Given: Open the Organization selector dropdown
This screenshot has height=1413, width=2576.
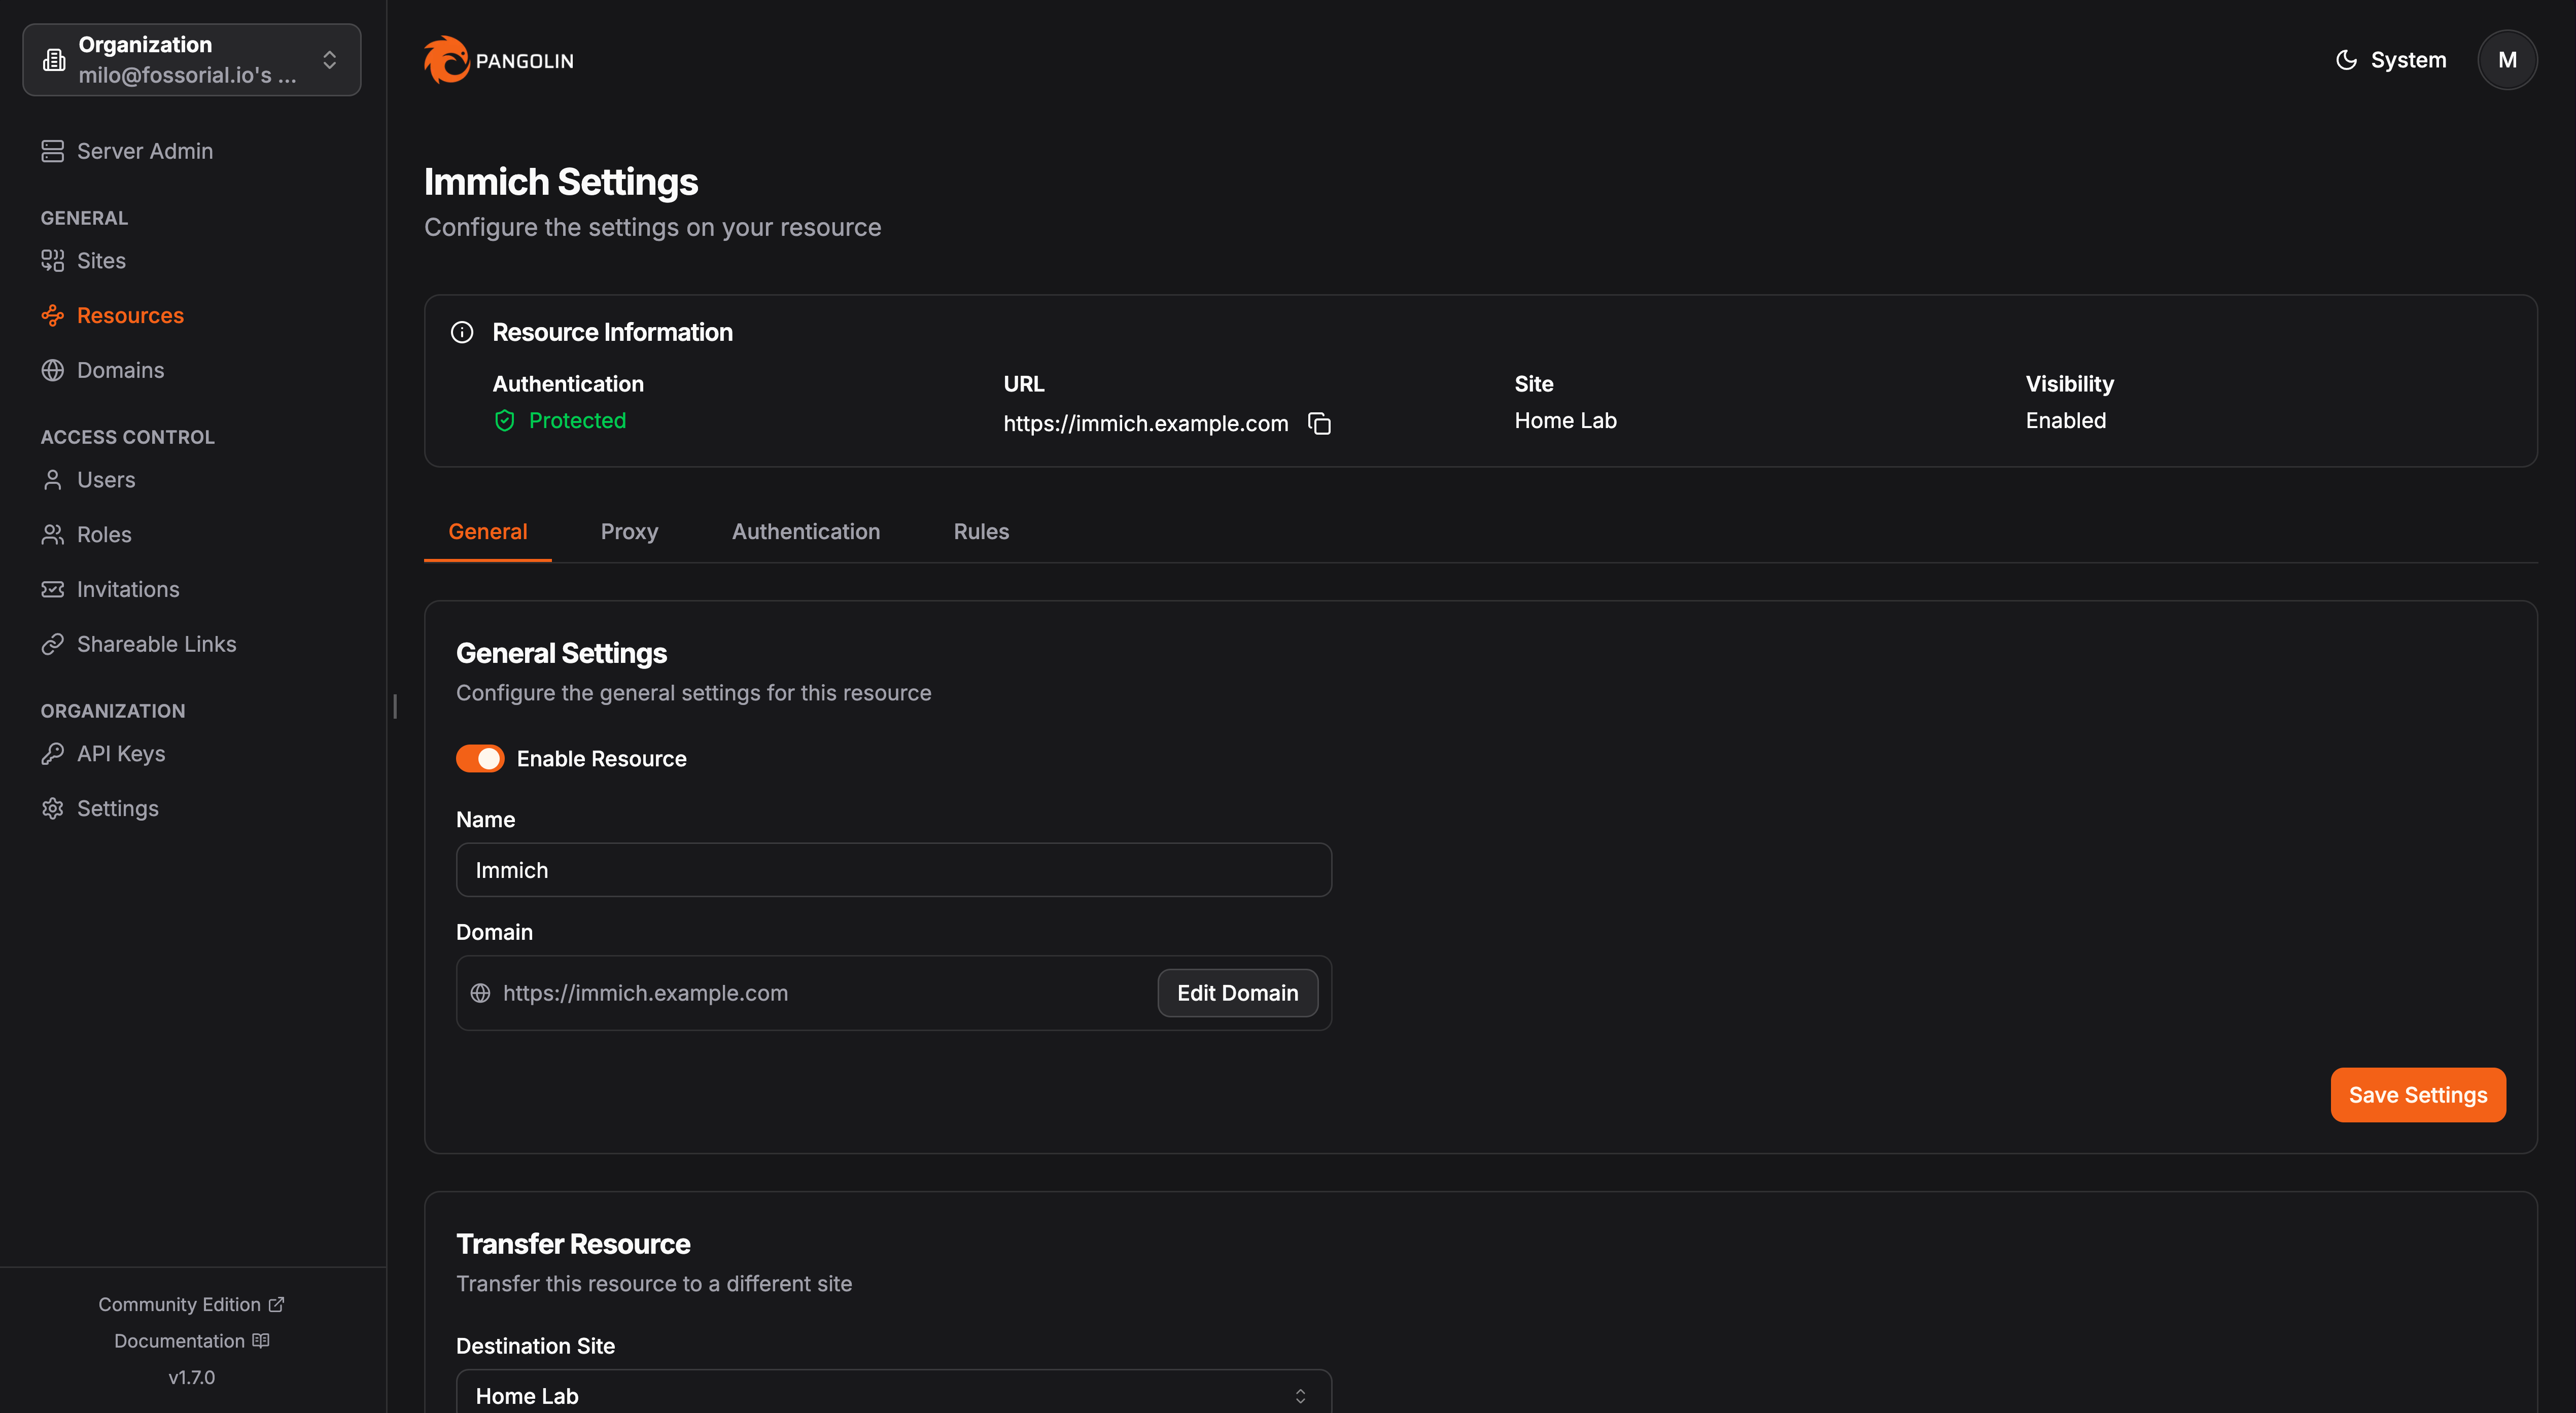Looking at the screenshot, I should (x=192, y=60).
